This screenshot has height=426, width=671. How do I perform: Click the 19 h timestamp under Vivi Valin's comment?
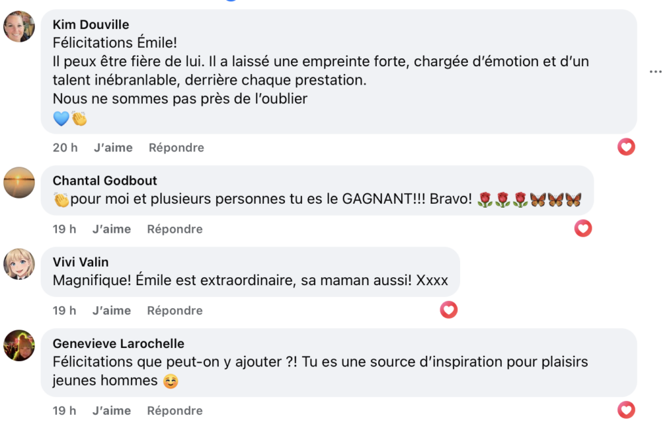(65, 310)
